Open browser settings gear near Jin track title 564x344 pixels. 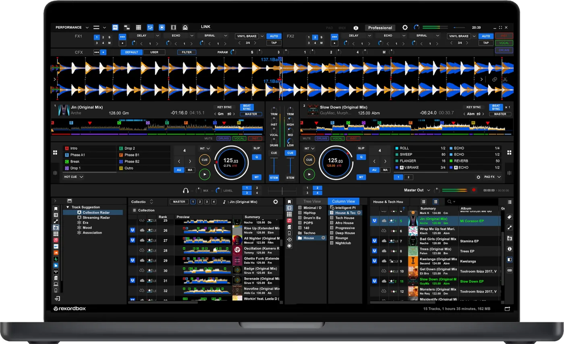[276, 202]
